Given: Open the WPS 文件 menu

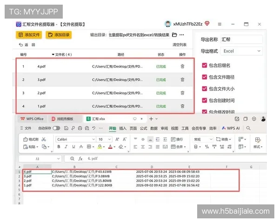Looking at the screenshot, I should point(26,128).
